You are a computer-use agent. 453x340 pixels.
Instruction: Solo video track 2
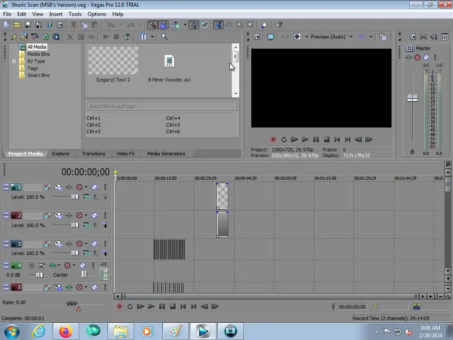[x=105, y=216]
